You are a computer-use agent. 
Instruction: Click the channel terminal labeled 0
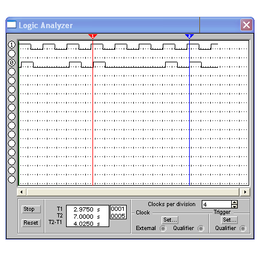11,62
